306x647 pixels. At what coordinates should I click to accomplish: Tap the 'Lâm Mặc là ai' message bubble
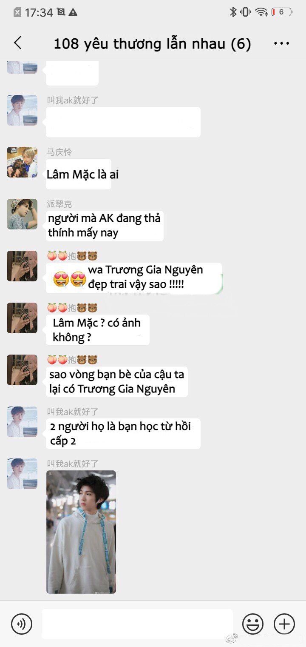coord(79,174)
